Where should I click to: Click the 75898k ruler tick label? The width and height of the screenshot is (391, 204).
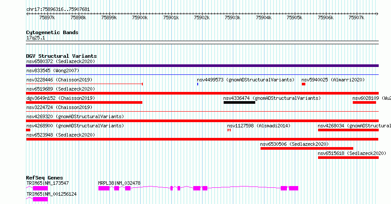point(78,18)
